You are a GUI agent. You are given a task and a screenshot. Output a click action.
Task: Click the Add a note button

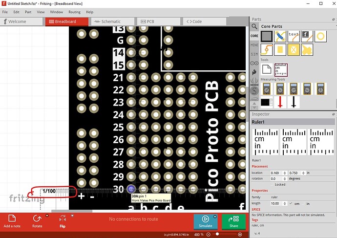tap(12, 221)
